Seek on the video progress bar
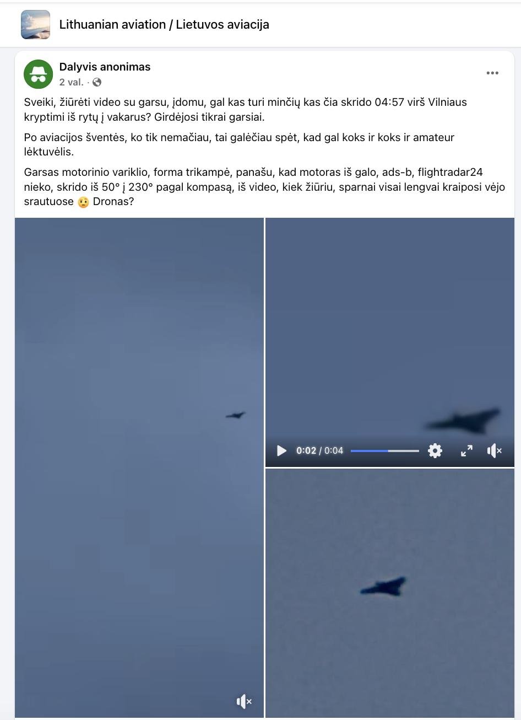Screen dimensions: 521x720 coord(385,451)
